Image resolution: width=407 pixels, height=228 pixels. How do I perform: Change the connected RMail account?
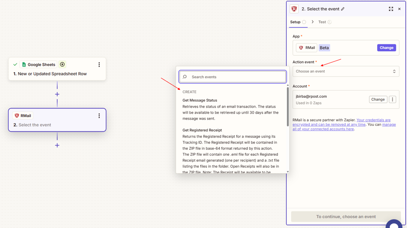[x=378, y=99]
